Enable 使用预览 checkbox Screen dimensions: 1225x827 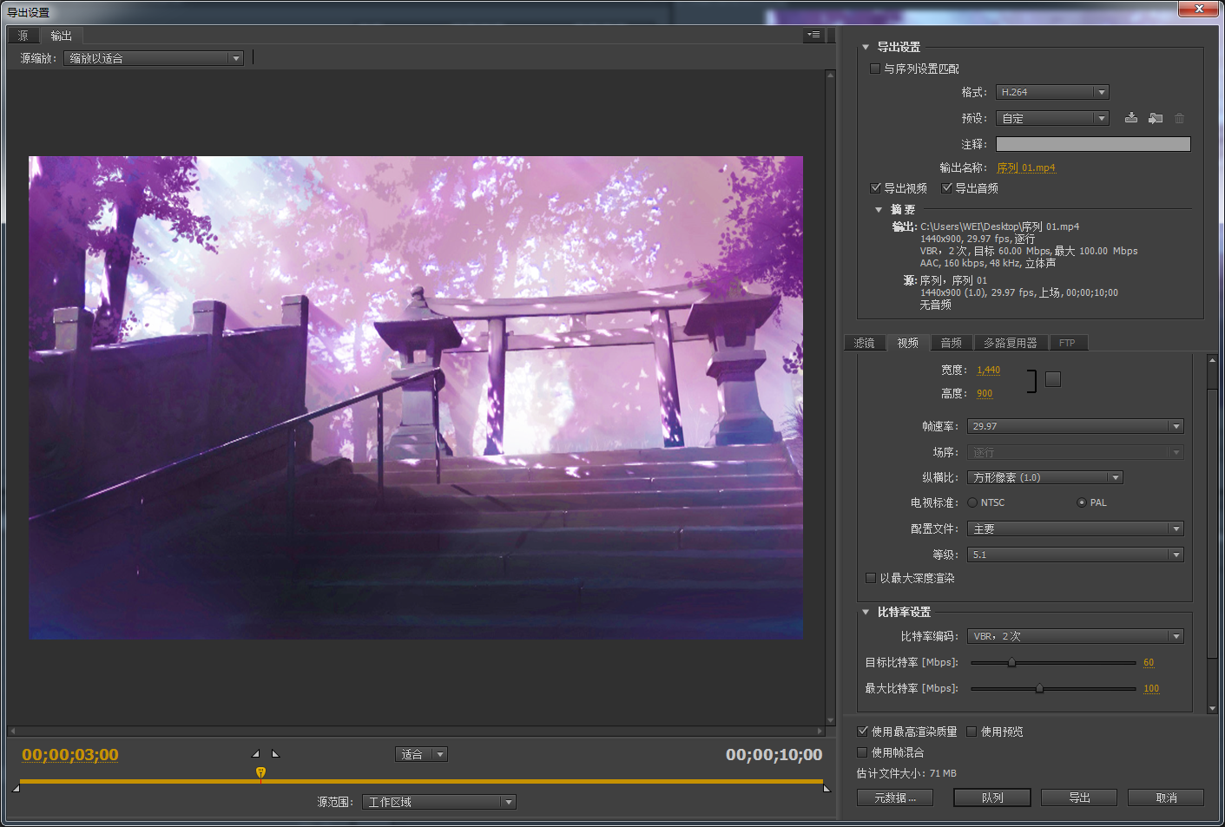click(971, 732)
